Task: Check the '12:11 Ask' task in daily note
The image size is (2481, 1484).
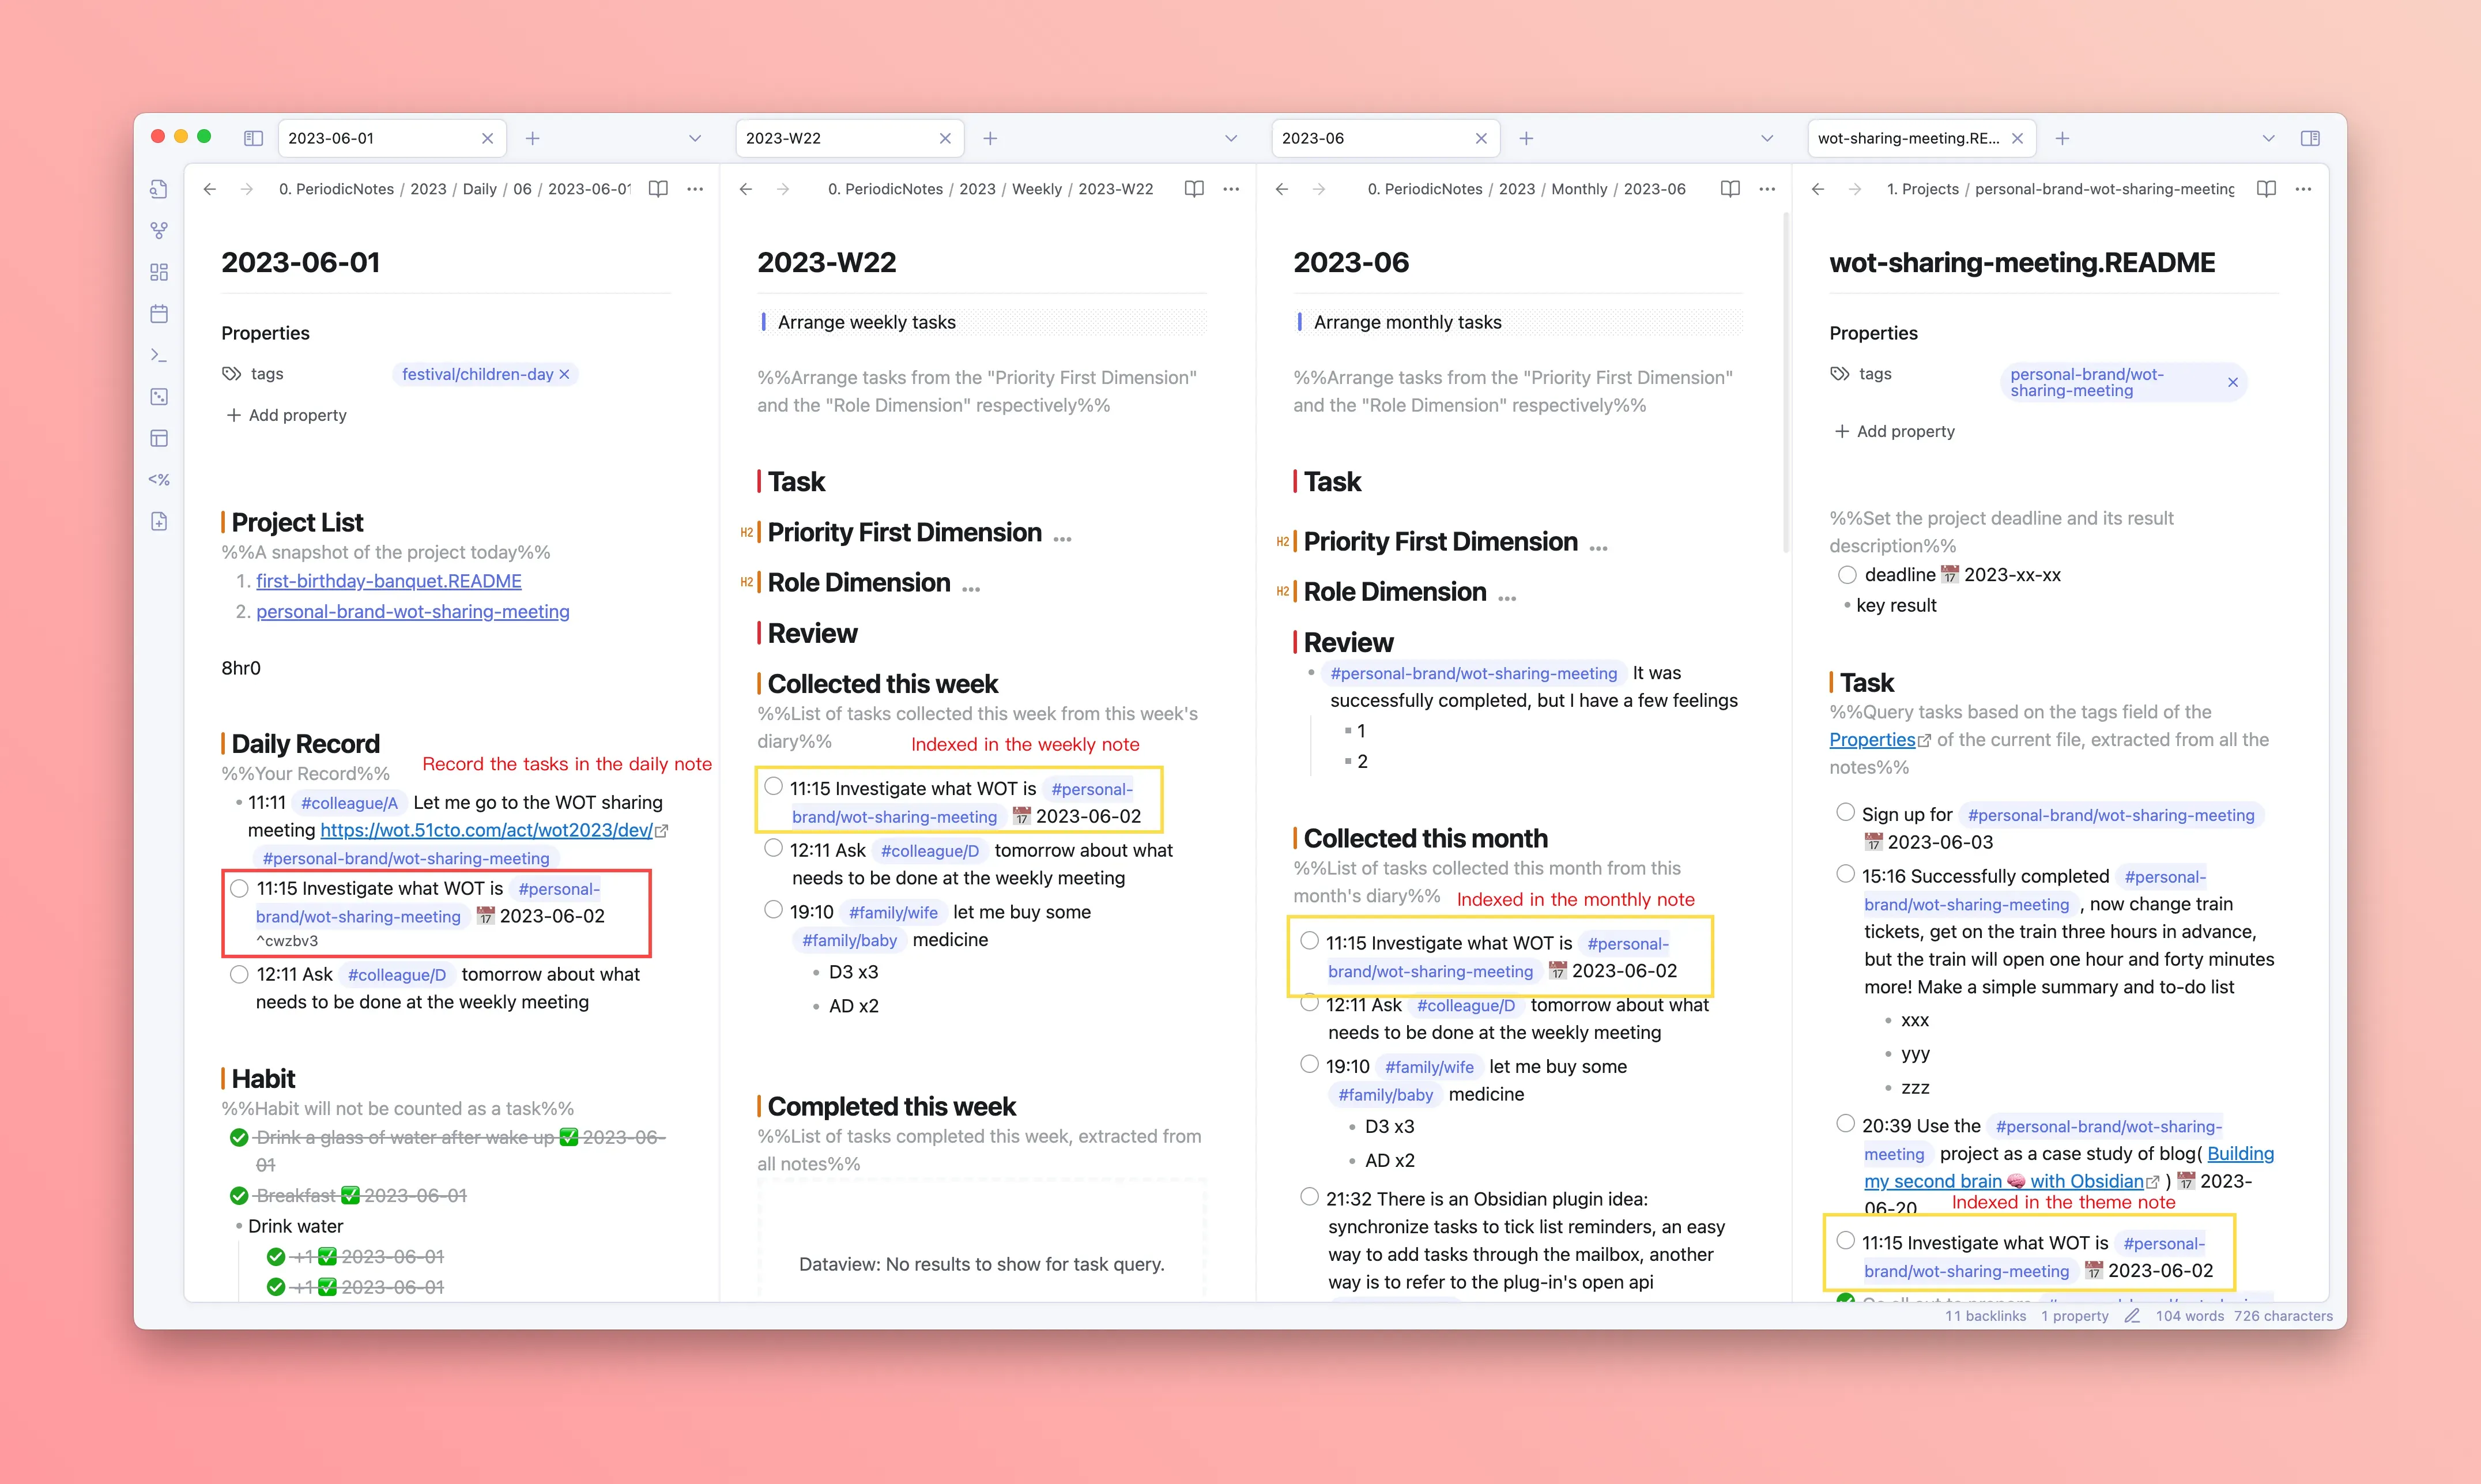Action: tap(239, 974)
